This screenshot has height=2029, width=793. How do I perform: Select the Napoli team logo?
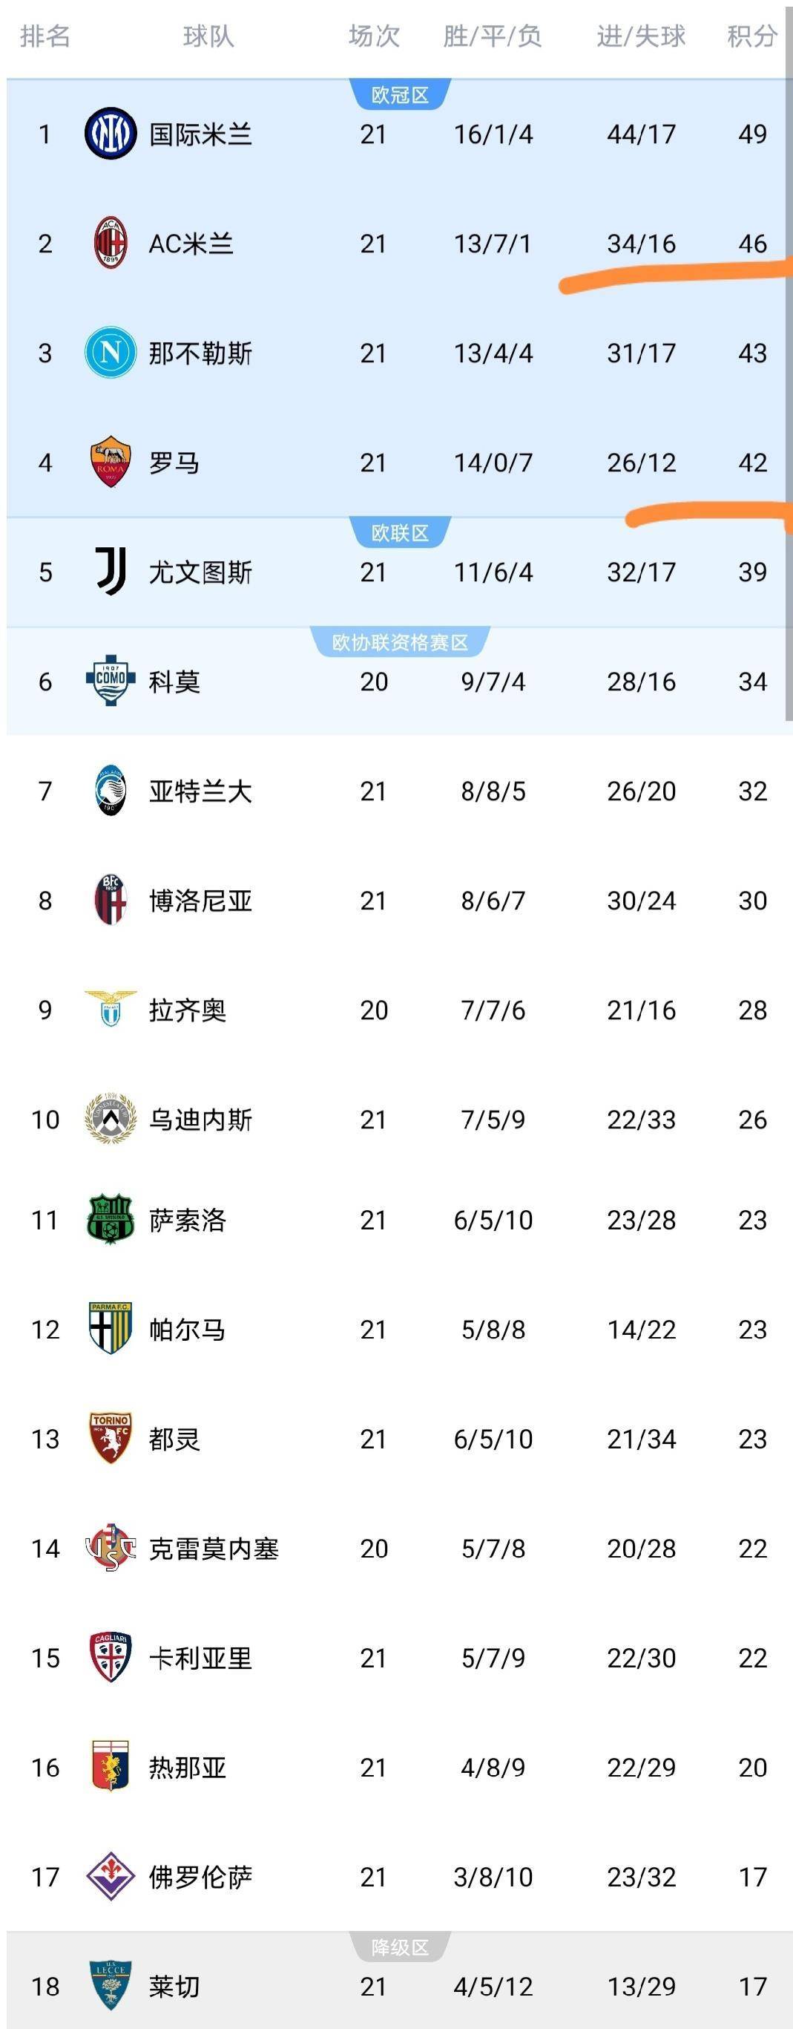110,353
